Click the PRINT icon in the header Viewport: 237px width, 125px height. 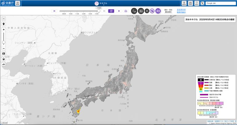[190, 3]
